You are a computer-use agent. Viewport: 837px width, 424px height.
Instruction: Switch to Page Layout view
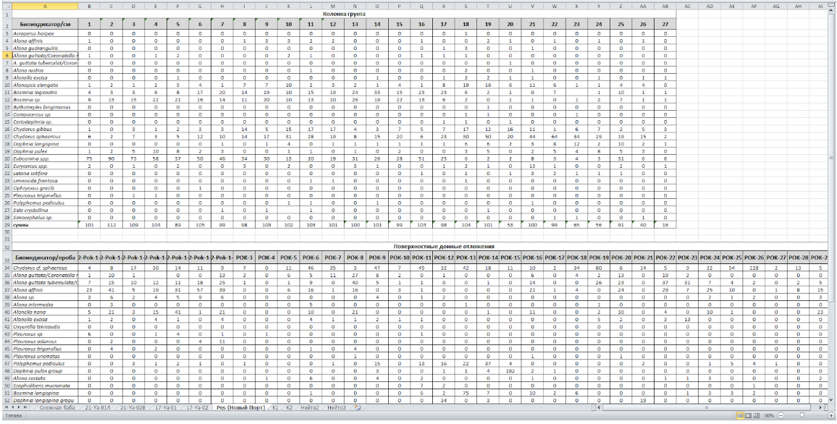click(x=746, y=416)
